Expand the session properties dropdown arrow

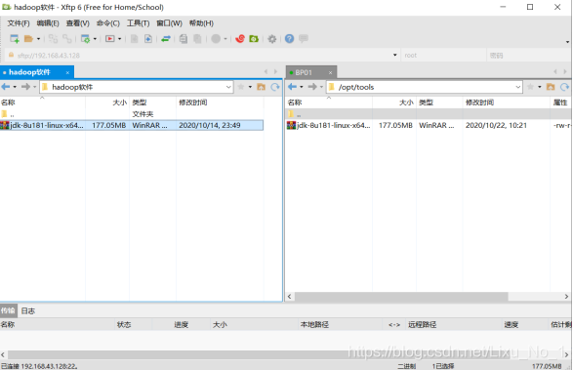click(x=95, y=39)
